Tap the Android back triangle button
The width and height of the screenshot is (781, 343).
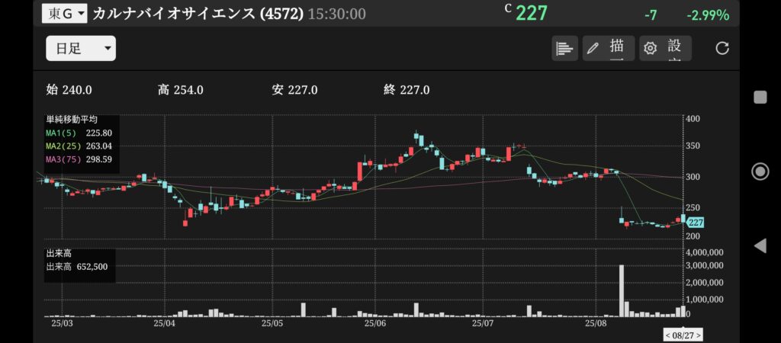pyautogui.click(x=760, y=245)
